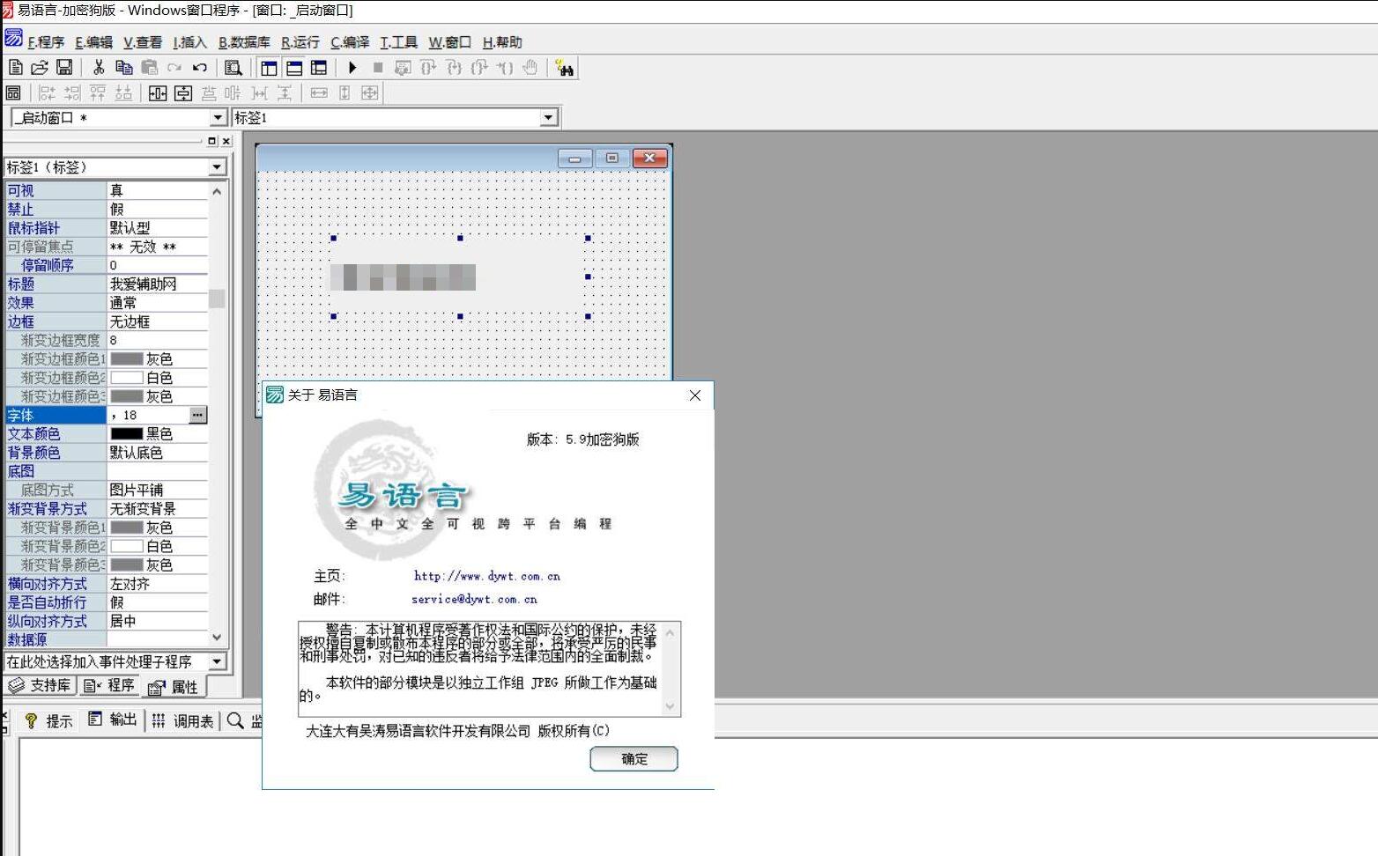Select the label component on design form
This screenshot has height=856, width=1378.
click(x=460, y=277)
